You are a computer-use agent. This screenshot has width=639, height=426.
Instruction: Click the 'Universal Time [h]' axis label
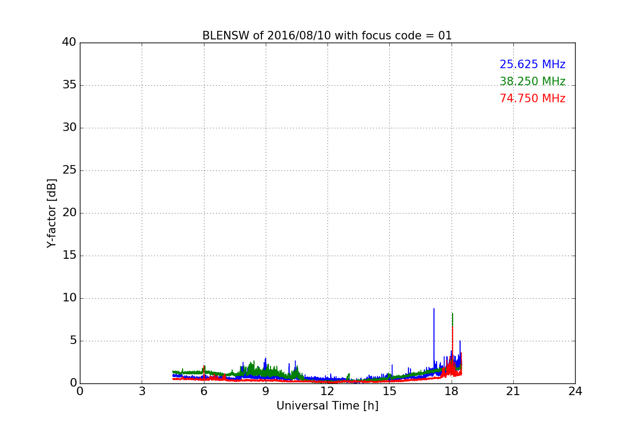(x=327, y=406)
